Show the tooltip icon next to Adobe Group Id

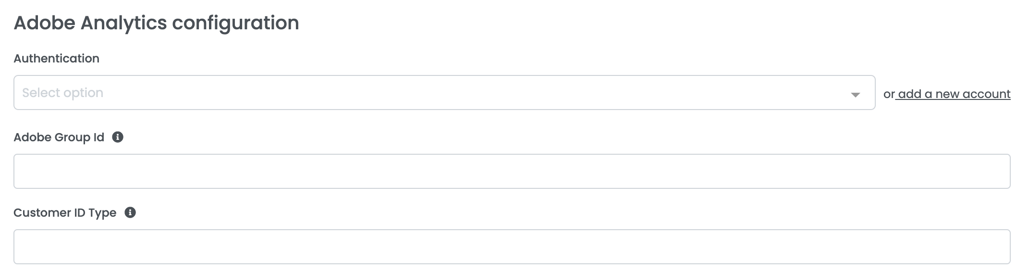(118, 137)
